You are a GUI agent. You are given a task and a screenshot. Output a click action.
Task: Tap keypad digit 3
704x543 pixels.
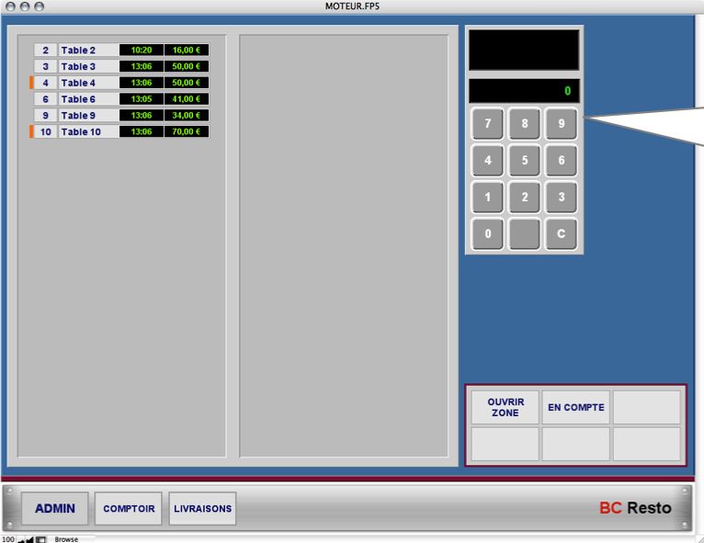pyautogui.click(x=562, y=197)
